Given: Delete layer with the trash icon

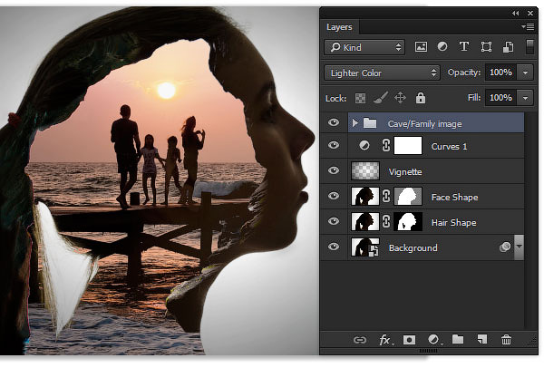Looking at the screenshot, I should click(506, 339).
